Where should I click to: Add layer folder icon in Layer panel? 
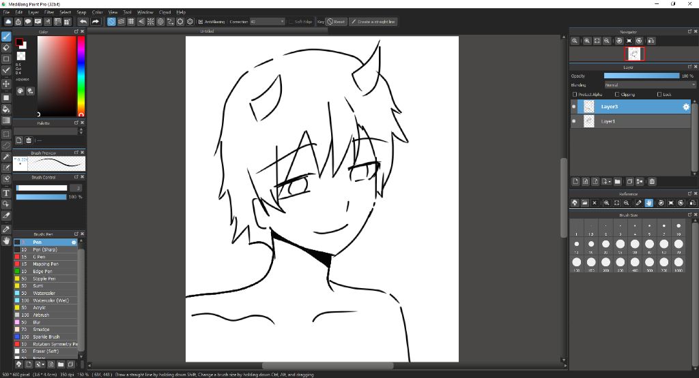coord(617,181)
